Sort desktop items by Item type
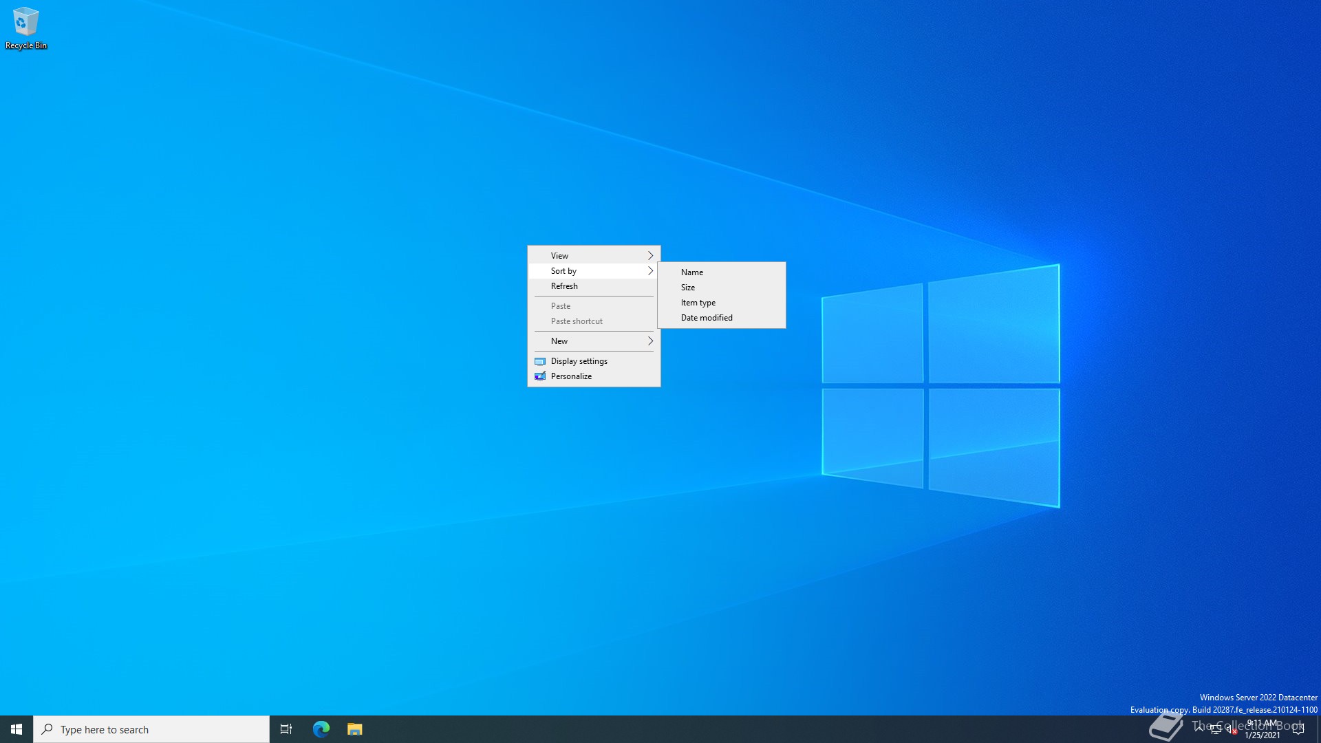Viewport: 1321px width, 743px height. [x=698, y=303]
